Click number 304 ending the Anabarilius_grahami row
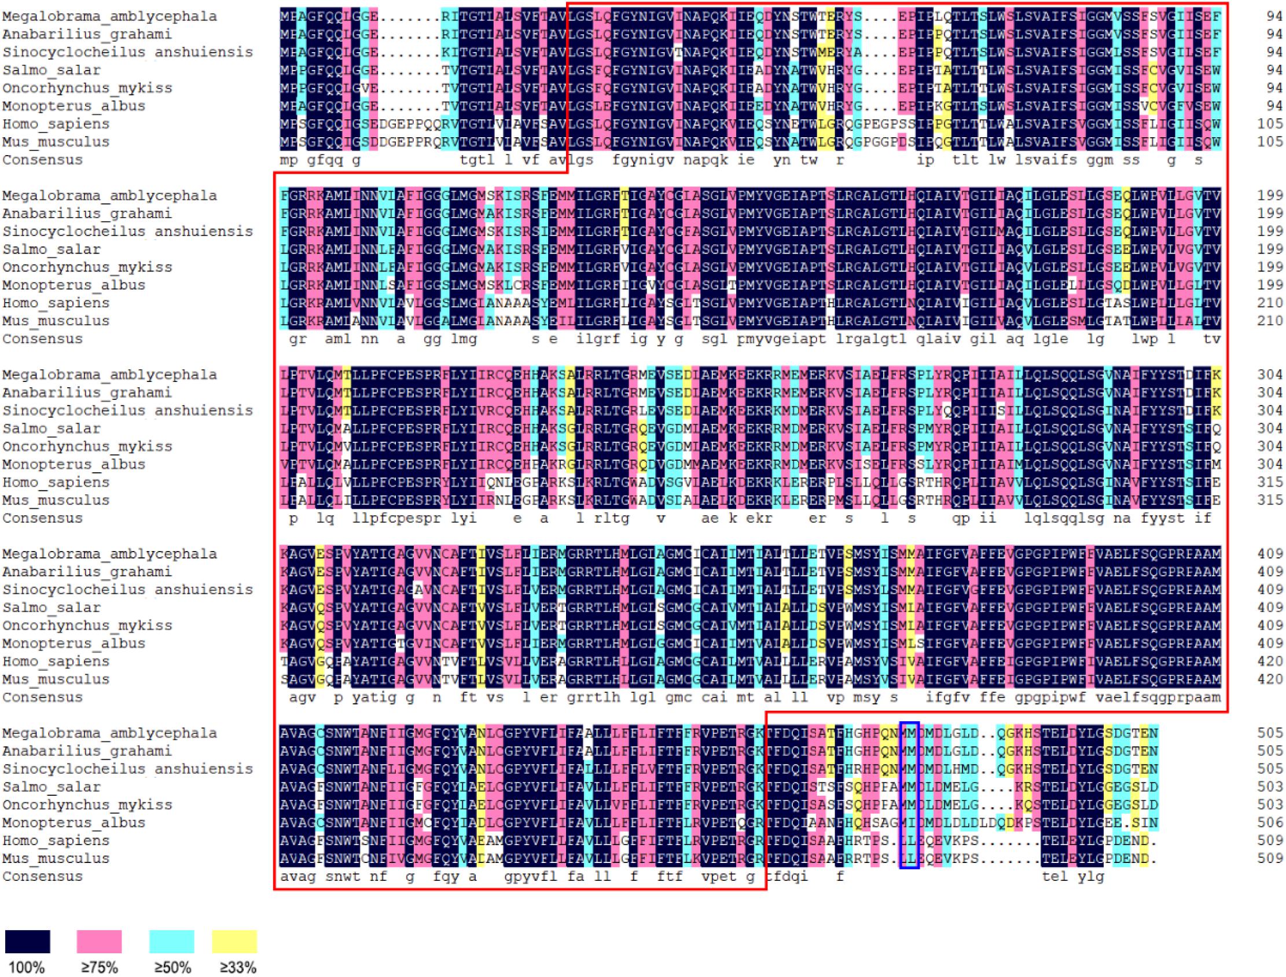The width and height of the screenshot is (1286, 977). [1270, 392]
